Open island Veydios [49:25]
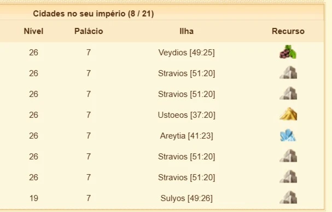 (187, 53)
